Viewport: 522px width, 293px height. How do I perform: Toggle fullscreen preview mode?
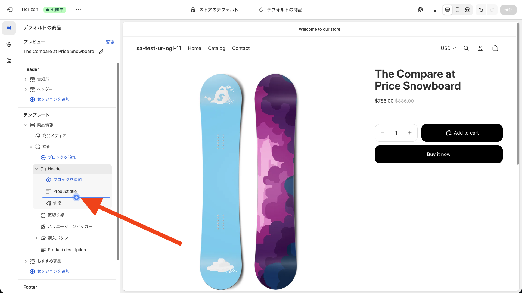pyautogui.click(x=467, y=10)
